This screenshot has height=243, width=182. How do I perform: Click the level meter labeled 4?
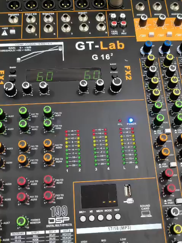[x=107, y=146]
